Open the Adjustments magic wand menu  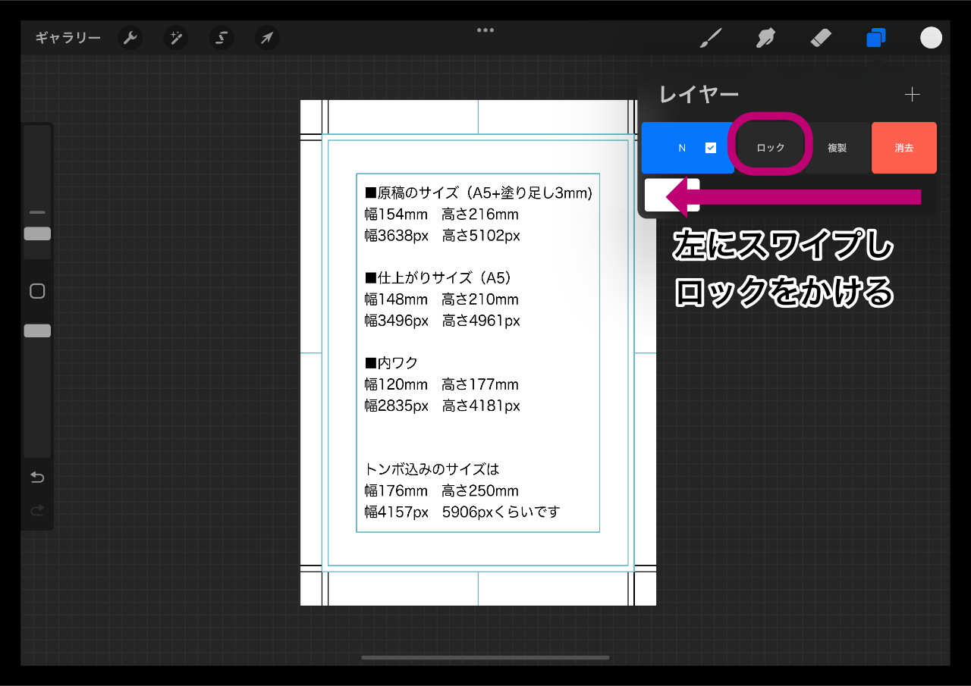point(176,38)
